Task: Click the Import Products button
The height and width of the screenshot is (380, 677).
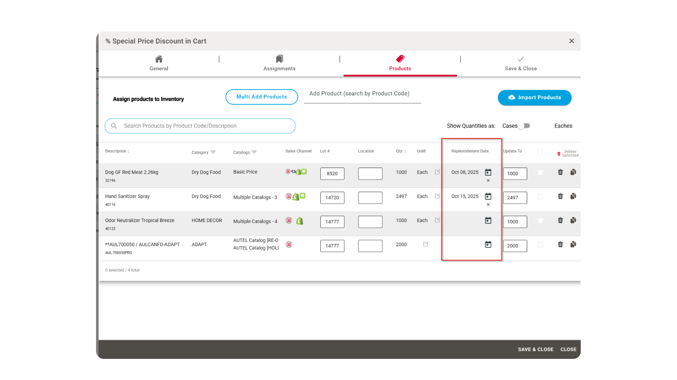Action: [534, 98]
